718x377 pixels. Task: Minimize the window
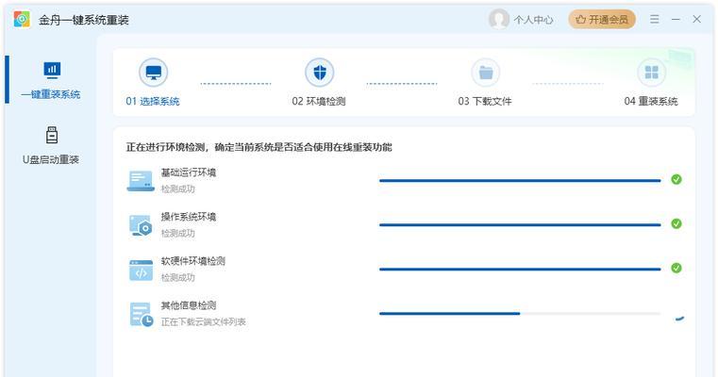coord(676,19)
